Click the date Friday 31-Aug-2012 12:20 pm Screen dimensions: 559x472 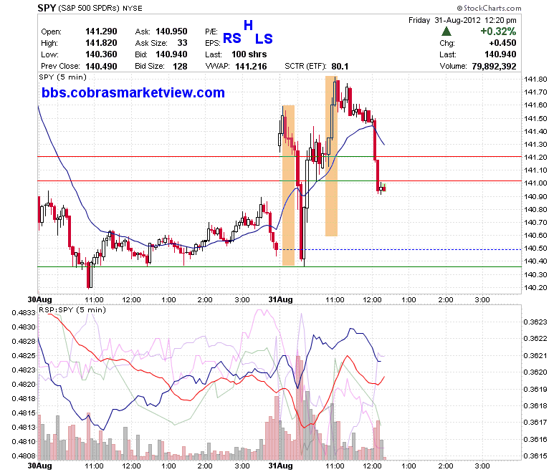tap(462, 20)
